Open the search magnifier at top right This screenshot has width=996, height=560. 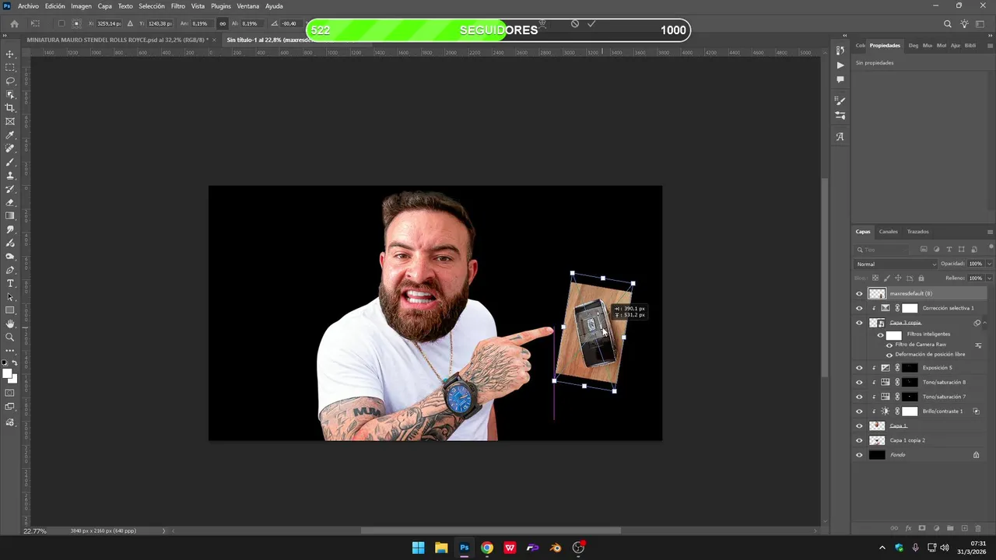click(x=948, y=24)
